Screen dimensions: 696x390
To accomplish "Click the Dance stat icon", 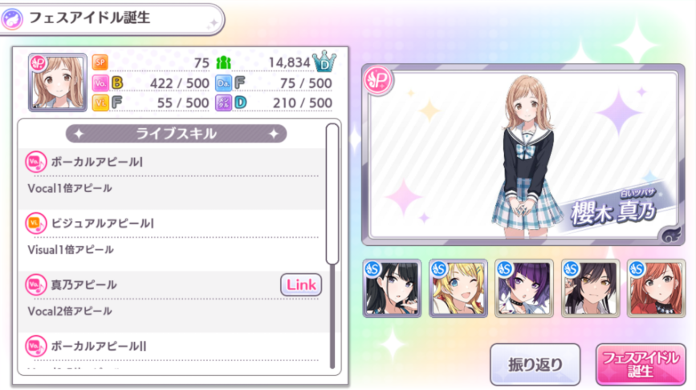I will pyautogui.click(x=223, y=82).
